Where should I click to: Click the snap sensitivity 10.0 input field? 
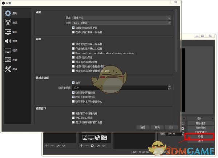[120, 88]
